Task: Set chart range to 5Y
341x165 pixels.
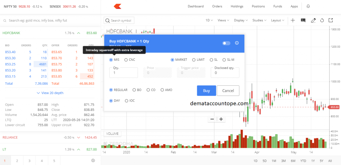Action: tap(321, 161)
